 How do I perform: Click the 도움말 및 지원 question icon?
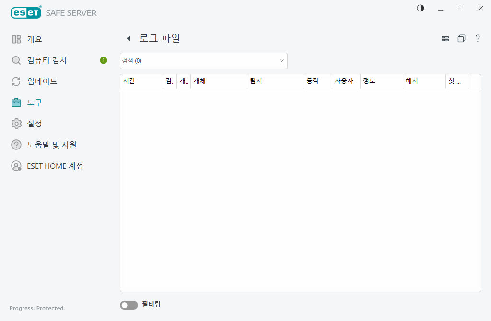coord(16,145)
